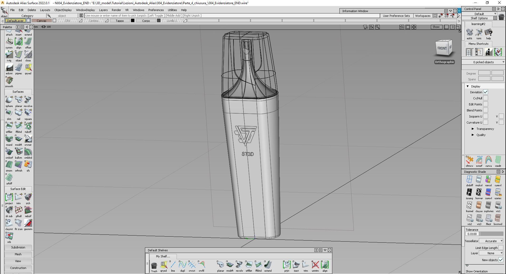Open the Render menu
The width and height of the screenshot is (506, 274).
pyautogui.click(x=116, y=10)
